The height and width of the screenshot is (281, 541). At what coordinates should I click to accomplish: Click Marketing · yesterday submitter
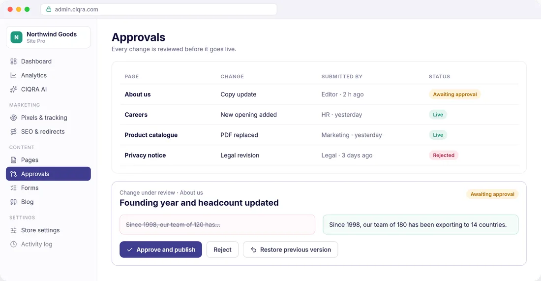click(x=352, y=135)
